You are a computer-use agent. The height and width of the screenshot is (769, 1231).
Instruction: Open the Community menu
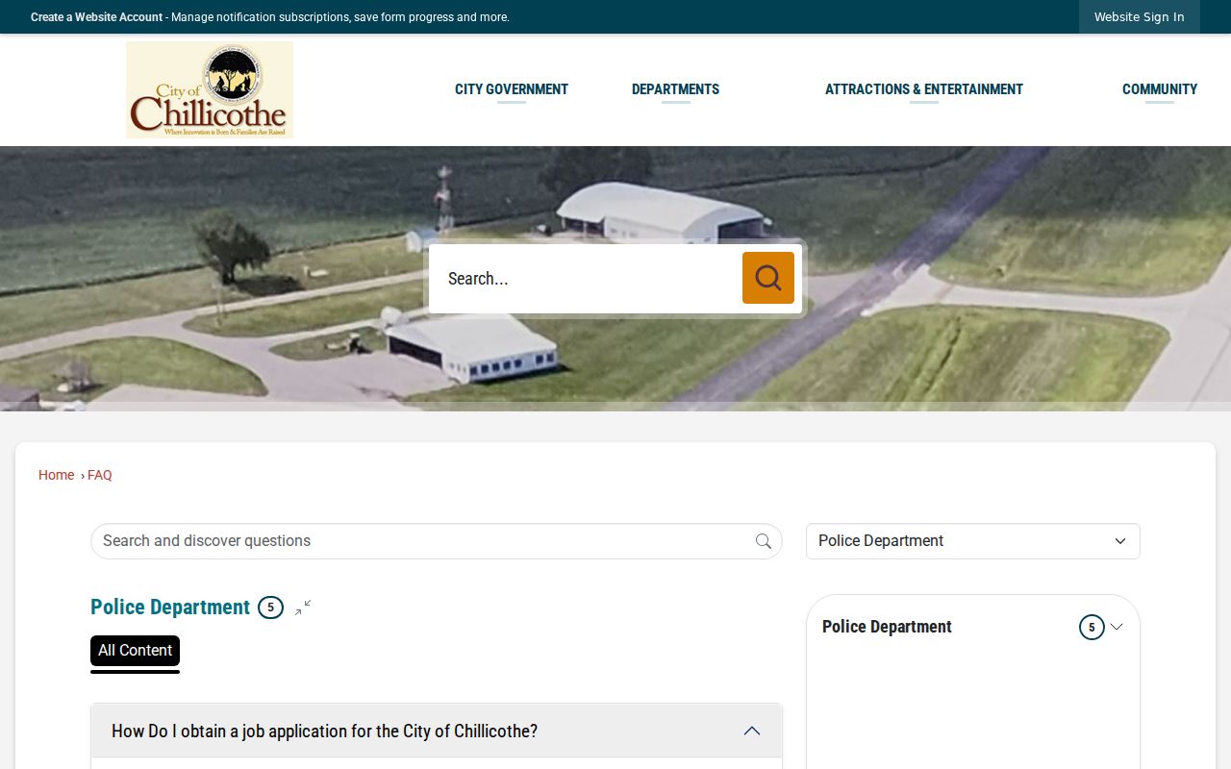[x=1160, y=89]
